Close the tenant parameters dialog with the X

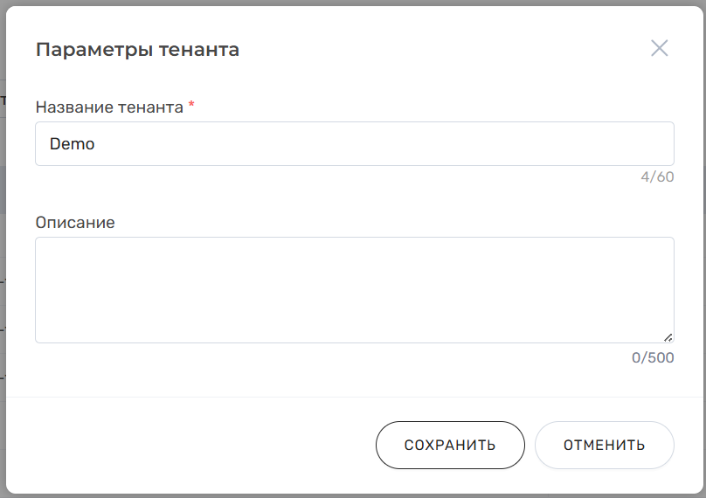(659, 48)
